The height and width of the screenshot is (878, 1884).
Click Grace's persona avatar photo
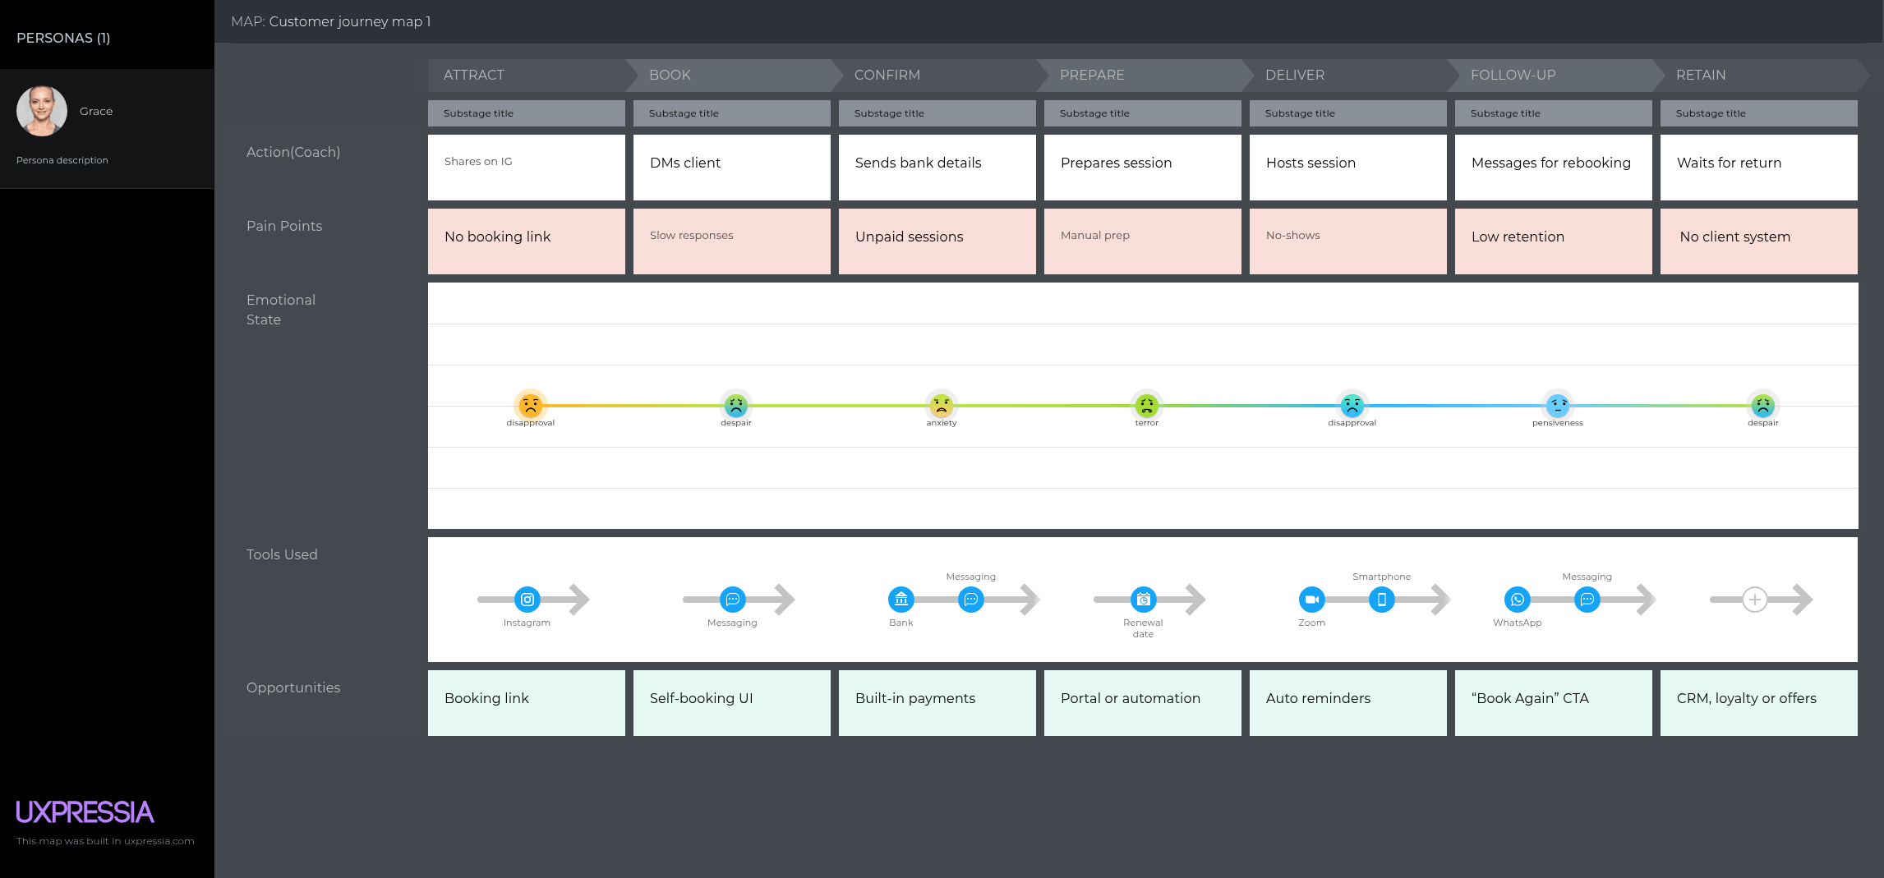[42, 111]
